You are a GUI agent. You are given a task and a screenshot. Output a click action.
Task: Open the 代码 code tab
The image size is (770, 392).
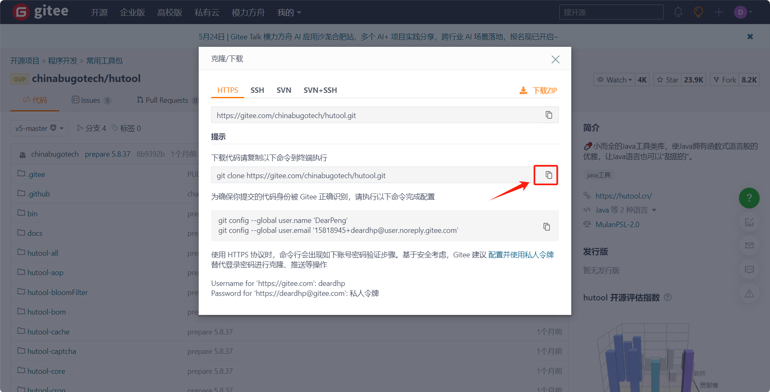pos(35,100)
